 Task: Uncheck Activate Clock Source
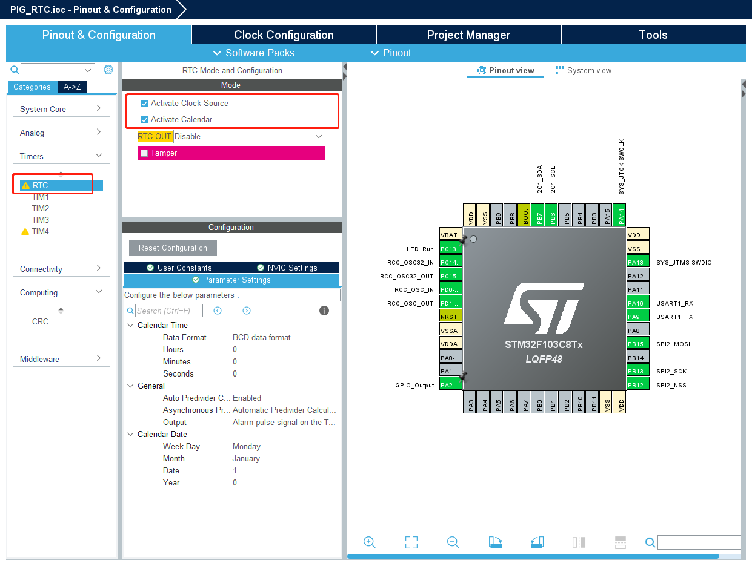pyautogui.click(x=144, y=104)
